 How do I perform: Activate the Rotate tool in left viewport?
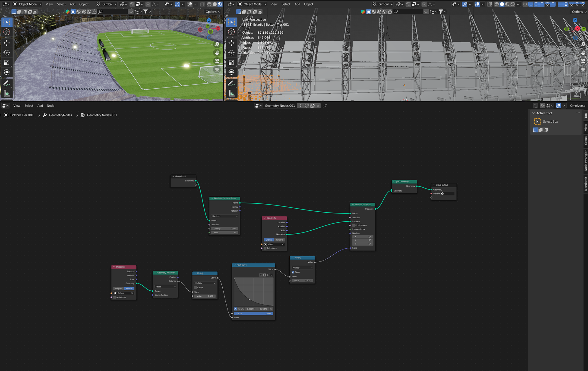pos(6,53)
